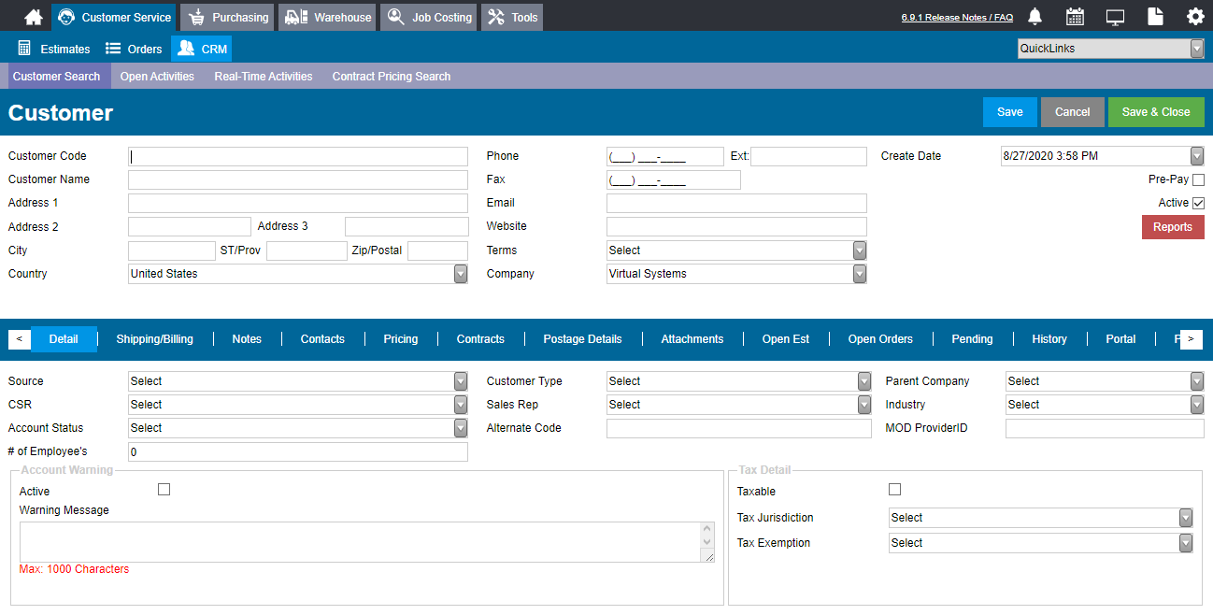Expand the Create Date dropdown
This screenshot has width=1213, height=615.
(1197, 156)
